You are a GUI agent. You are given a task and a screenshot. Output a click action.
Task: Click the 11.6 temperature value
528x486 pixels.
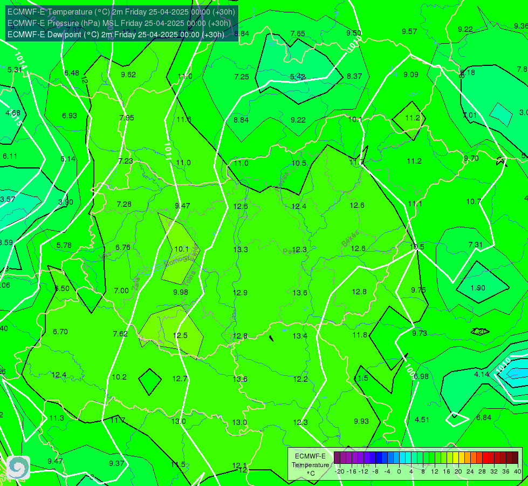click(x=184, y=120)
